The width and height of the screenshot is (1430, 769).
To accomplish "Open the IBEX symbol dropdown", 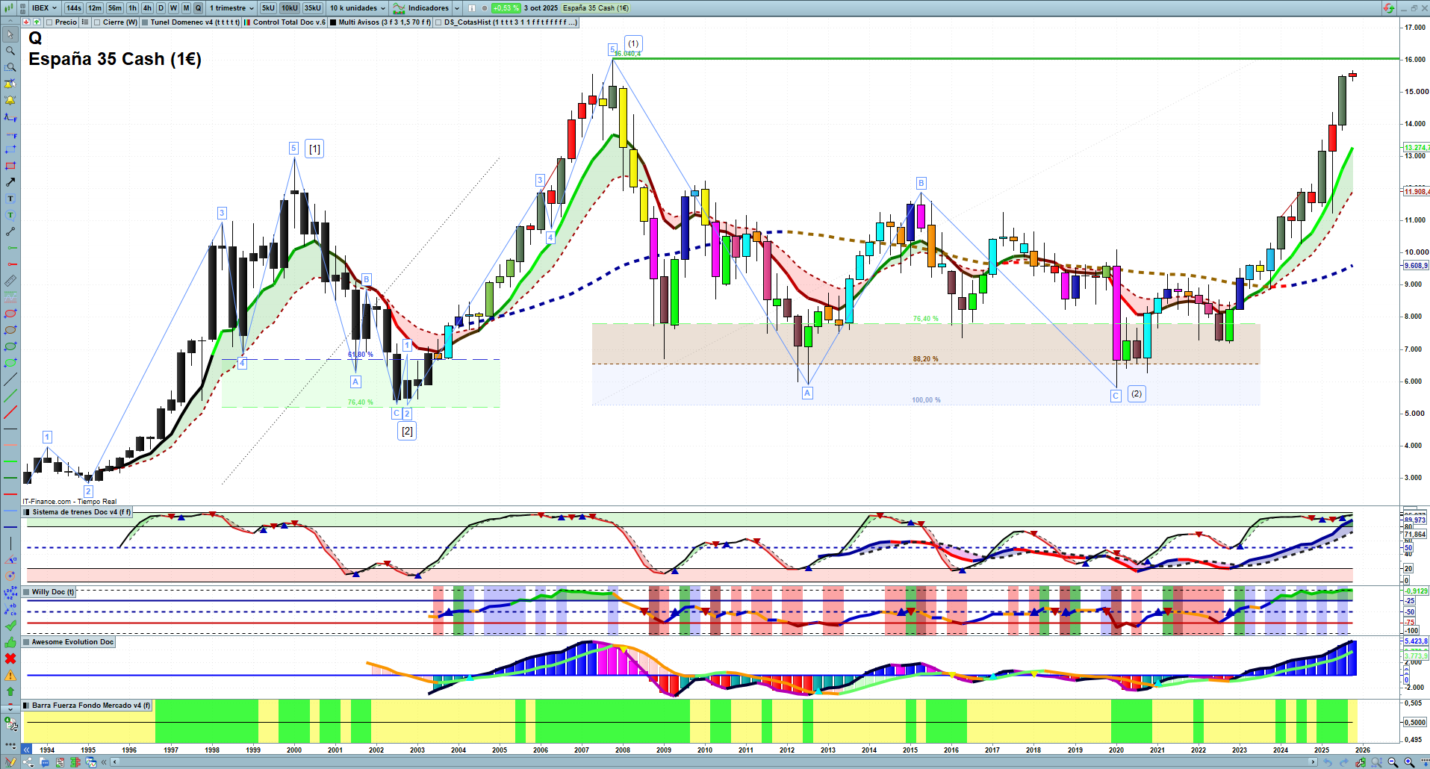I will pos(44,8).
